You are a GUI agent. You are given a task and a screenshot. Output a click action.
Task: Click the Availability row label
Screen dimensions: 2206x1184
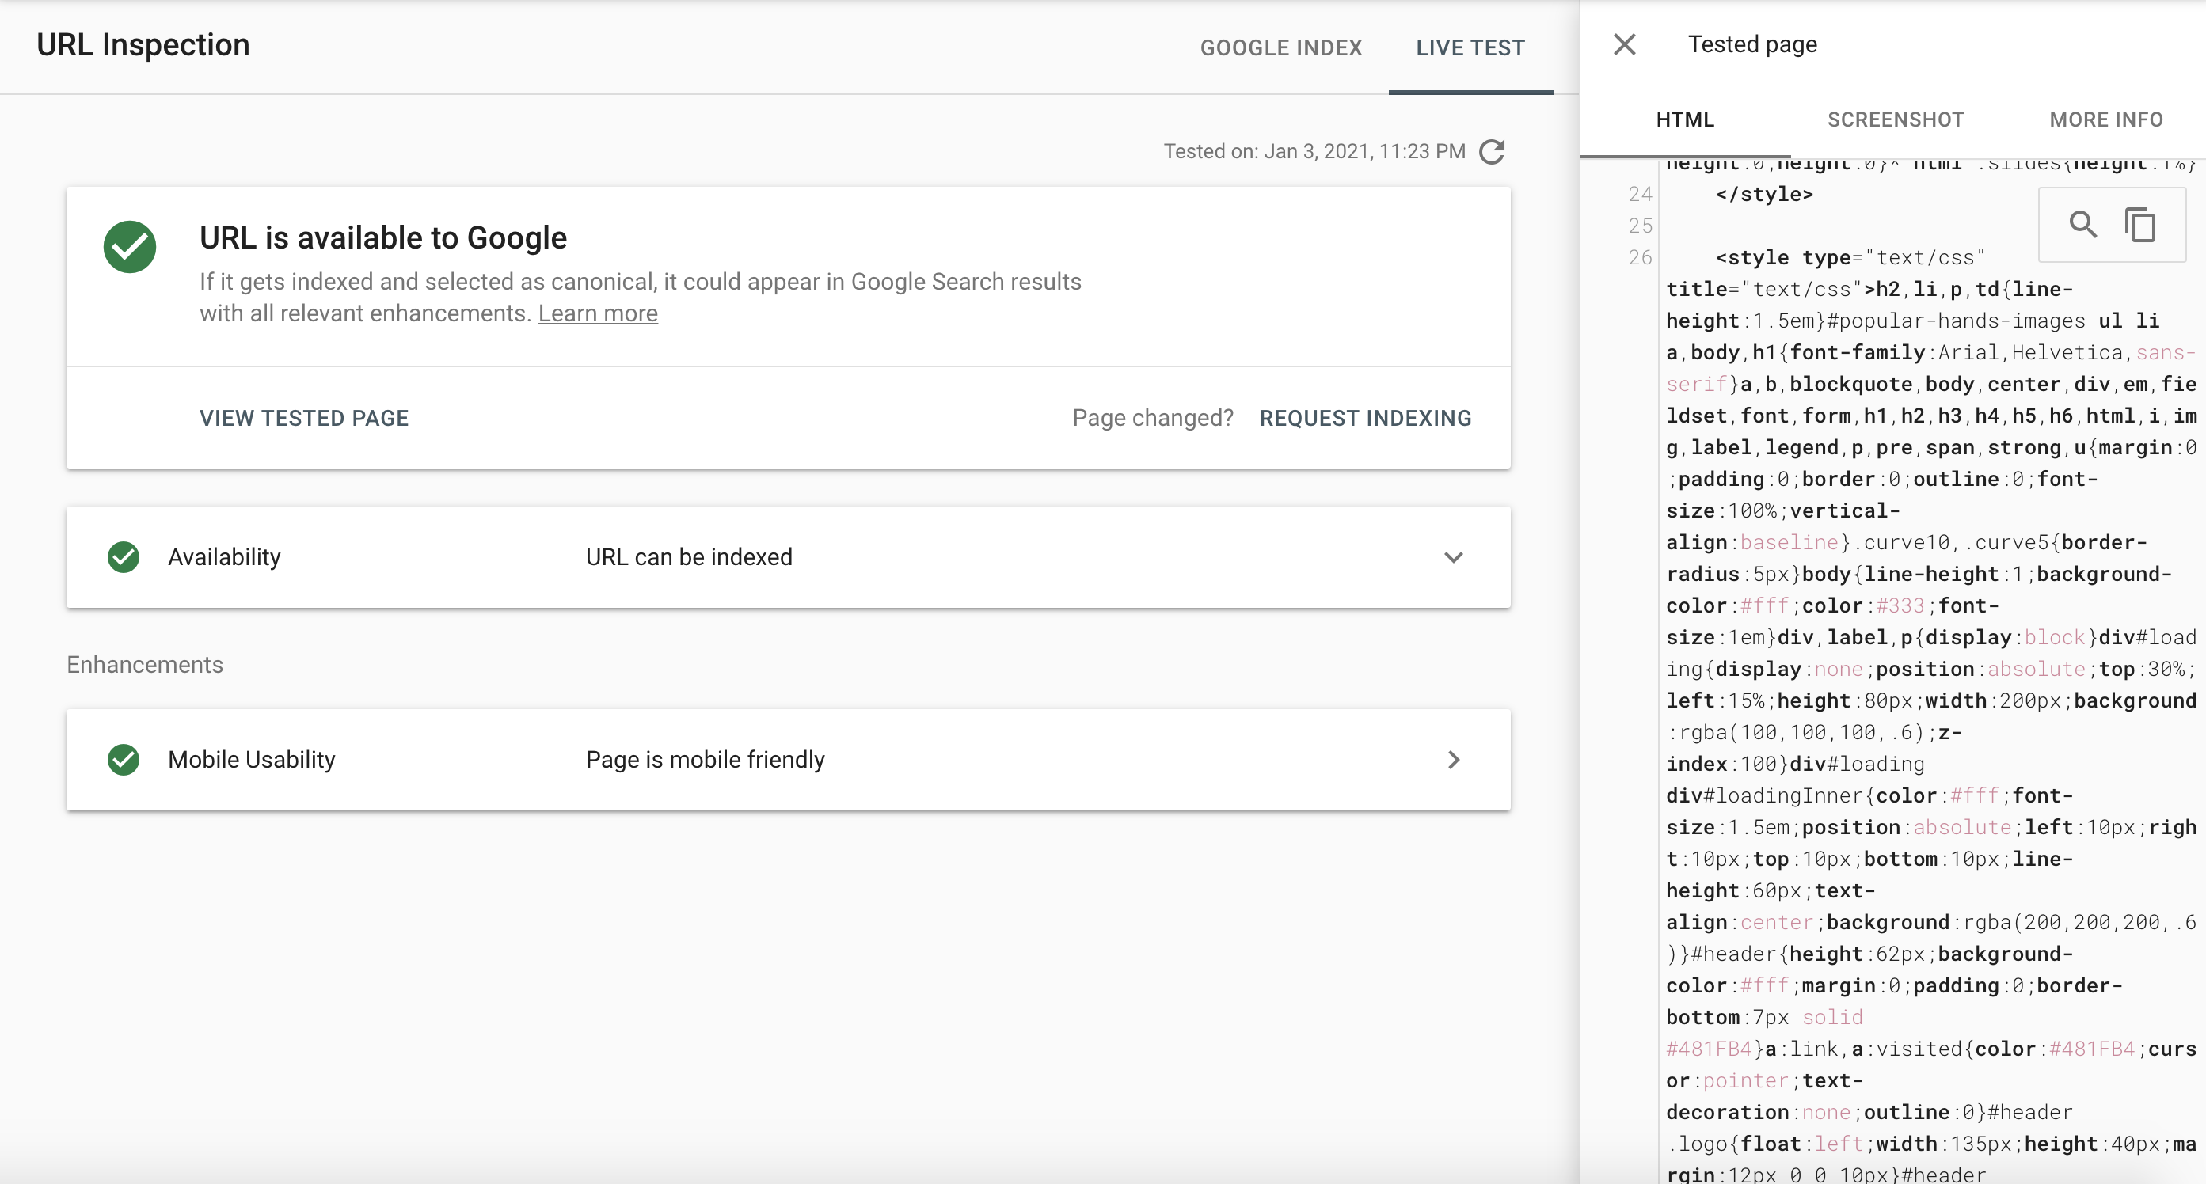pyautogui.click(x=224, y=557)
